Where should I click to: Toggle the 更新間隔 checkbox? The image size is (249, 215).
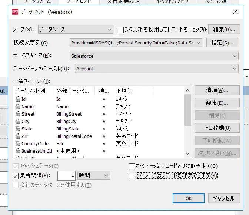point(16,176)
